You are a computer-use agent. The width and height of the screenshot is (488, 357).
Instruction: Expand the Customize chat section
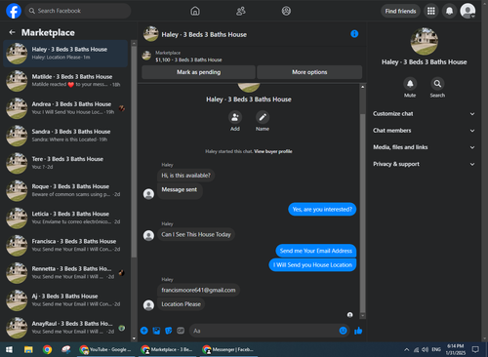[x=424, y=114]
